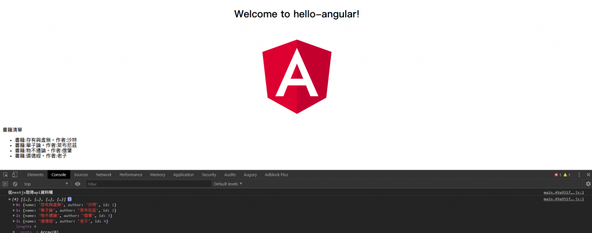Screen dimensions: 592x233
Task: Open first main.49a951f js:1 source link
Action: [x=564, y=193]
